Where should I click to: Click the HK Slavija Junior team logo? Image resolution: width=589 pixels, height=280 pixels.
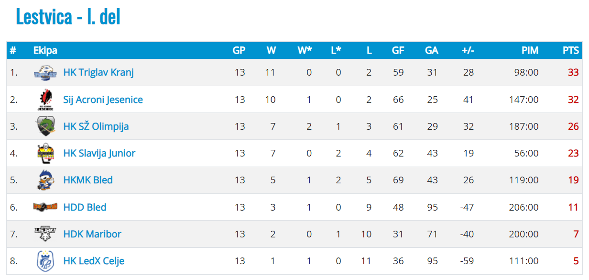click(x=45, y=153)
